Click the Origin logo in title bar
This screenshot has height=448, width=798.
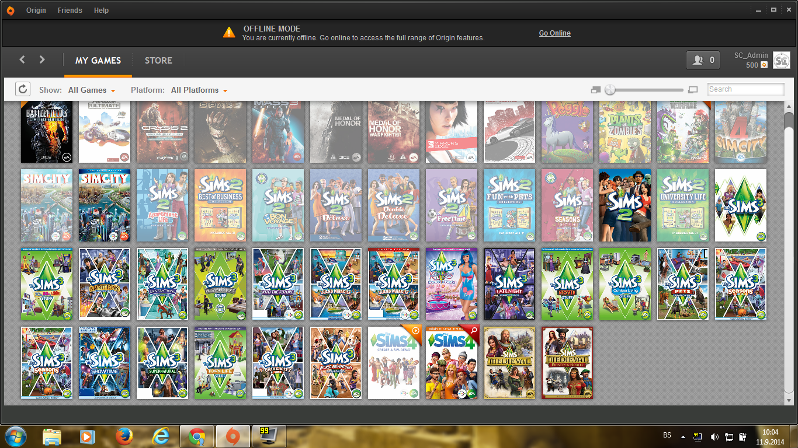pos(10,10)
